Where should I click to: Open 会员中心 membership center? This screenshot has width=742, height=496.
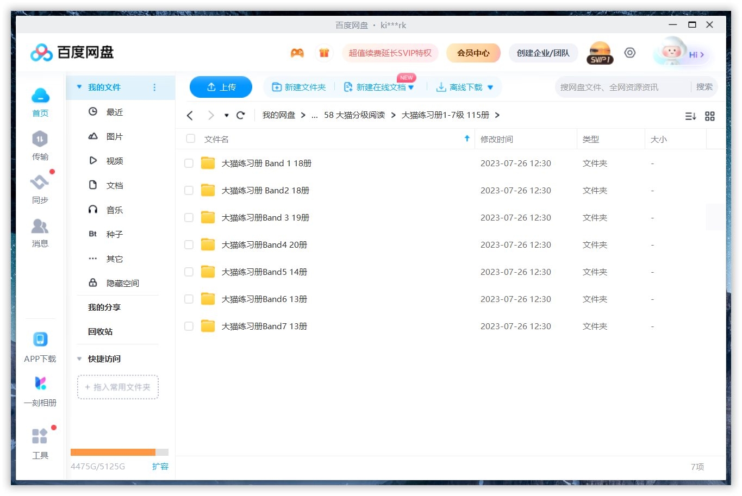pos(473,53)
